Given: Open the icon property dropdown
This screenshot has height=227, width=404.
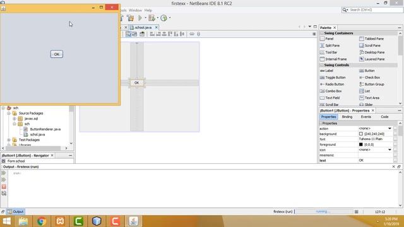Looking at the screenshot, I should (389, 150).
